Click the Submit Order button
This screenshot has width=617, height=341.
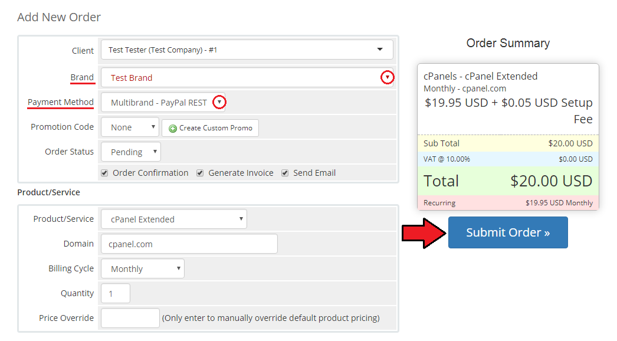(508, 232)
